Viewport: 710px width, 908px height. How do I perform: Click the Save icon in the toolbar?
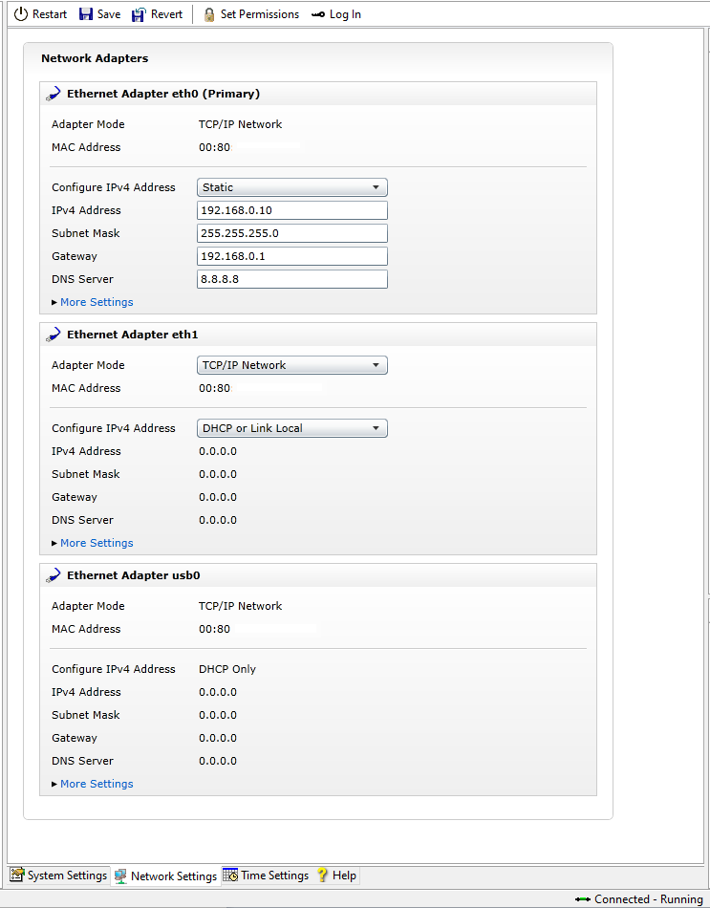[x=85, y=13]
